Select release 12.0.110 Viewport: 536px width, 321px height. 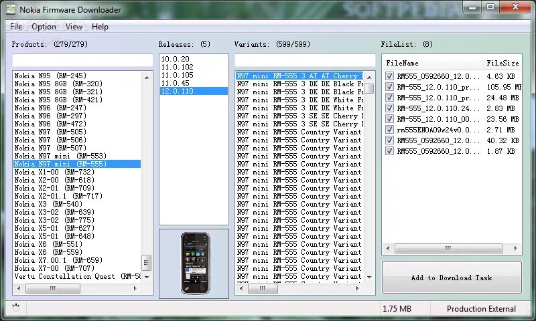[194, 91]
